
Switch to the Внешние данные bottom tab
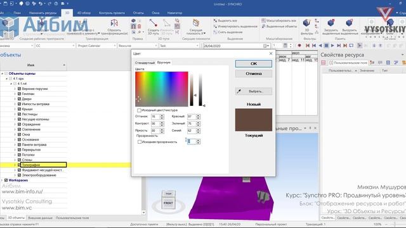(x=40, y=218)
